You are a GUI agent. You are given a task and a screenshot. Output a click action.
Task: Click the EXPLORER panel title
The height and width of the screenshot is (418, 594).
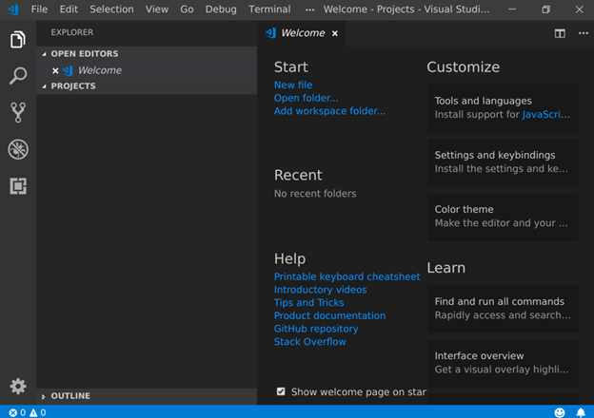72,32
